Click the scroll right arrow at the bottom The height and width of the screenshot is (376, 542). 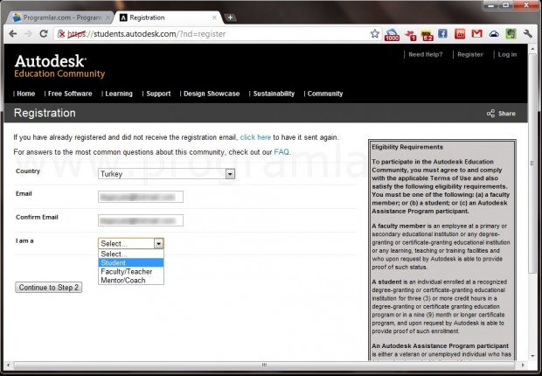click(x=523, y=365)
